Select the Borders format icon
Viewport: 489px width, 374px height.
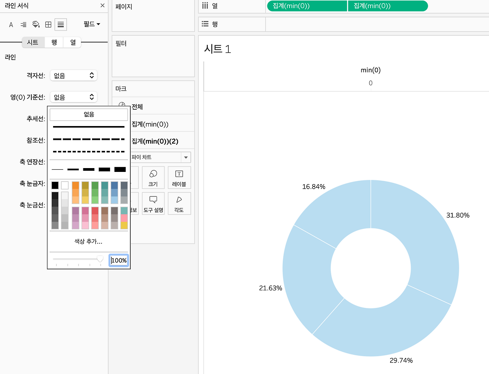(48, 24)
